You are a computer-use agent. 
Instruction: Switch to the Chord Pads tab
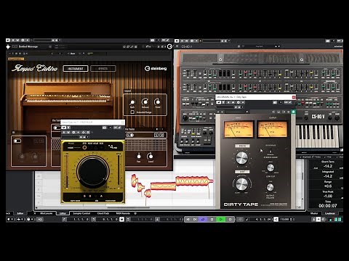103,213
